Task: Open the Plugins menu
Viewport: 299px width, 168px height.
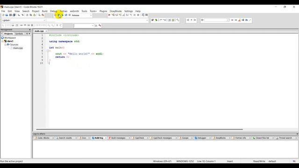Action: tap(103, 11)
